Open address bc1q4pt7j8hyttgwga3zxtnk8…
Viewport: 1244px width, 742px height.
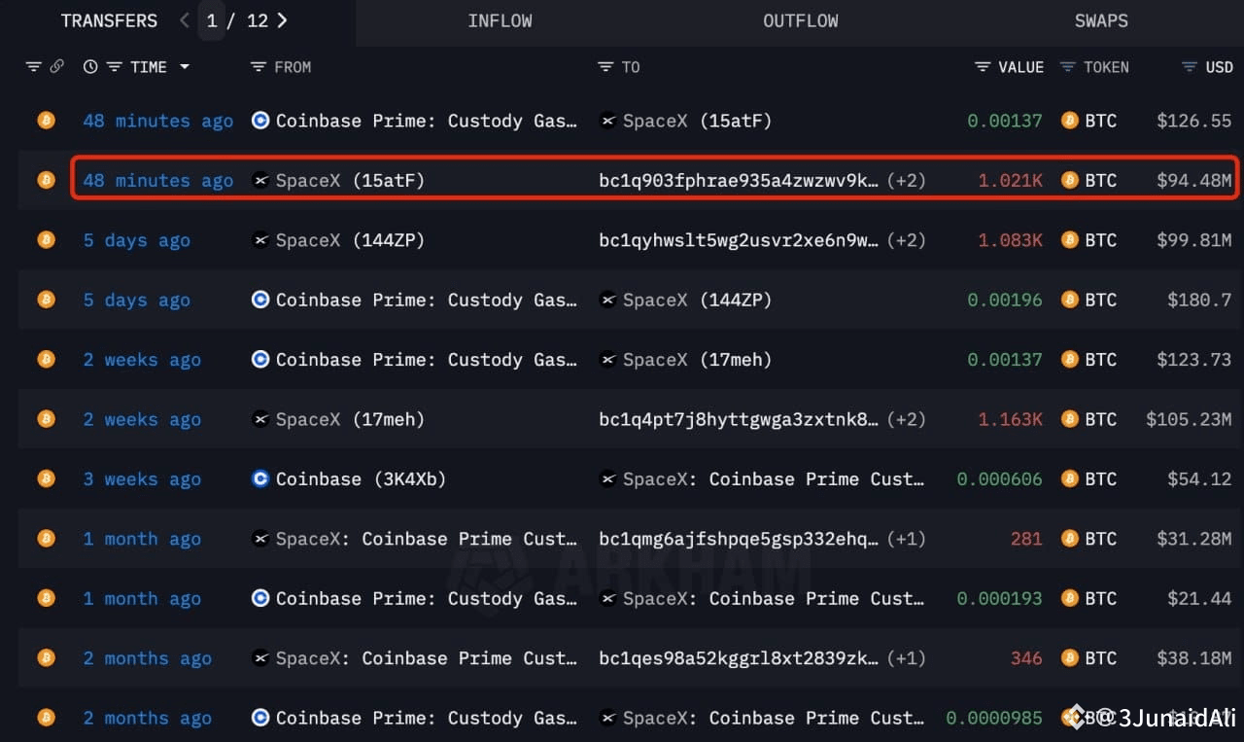(x=739, y=419)
